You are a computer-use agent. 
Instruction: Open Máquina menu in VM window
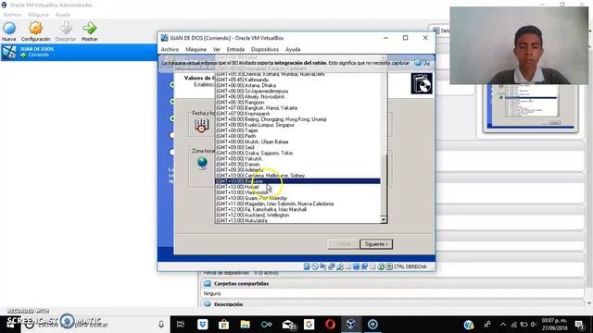pyautogui.click(x=196, y=49)
